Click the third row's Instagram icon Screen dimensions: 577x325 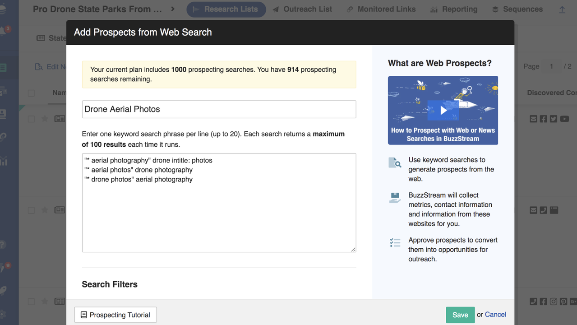tap(553, 302)
